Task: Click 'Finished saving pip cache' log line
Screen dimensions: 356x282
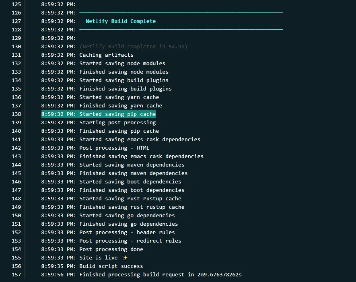Action: click(100, 131)
